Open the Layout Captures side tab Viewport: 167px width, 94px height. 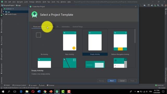click(2, 54)
